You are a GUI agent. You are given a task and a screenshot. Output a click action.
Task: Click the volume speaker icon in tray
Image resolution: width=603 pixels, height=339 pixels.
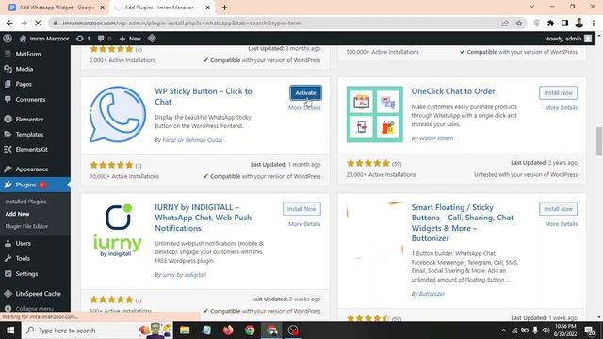click(x=546, y=331)
